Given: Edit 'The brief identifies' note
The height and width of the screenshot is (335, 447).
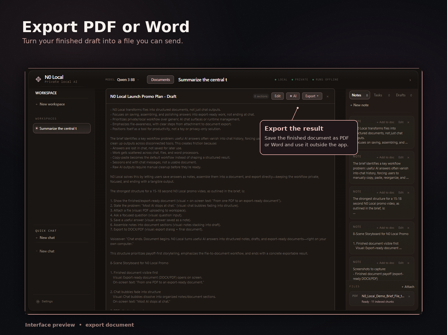Looking at the screenshot, I should [x=401, y=157].
